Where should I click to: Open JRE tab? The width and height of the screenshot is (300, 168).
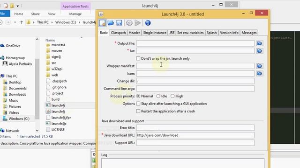[x=172, y=33]
